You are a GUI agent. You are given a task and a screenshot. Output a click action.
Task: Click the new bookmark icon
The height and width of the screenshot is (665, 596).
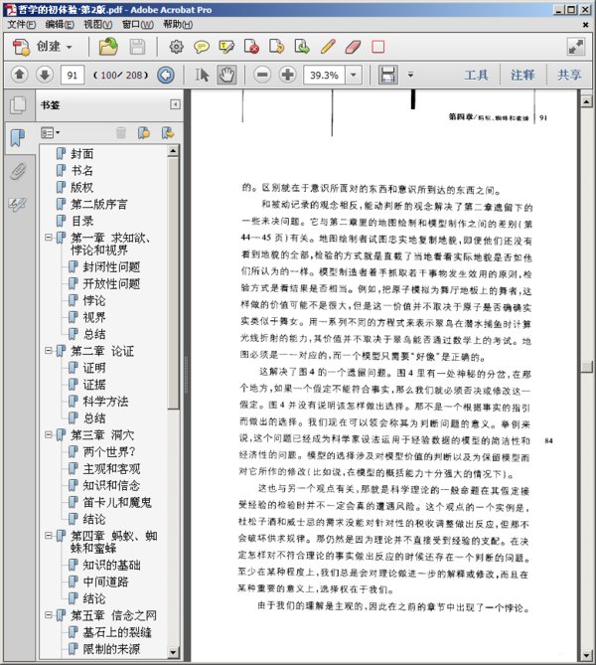coord(144,133)
